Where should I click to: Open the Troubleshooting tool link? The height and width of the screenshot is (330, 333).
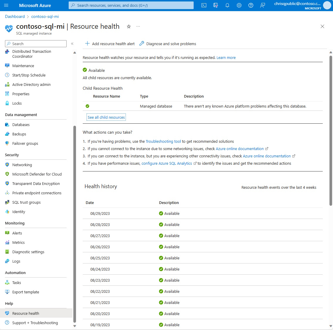tap(163, 141)
